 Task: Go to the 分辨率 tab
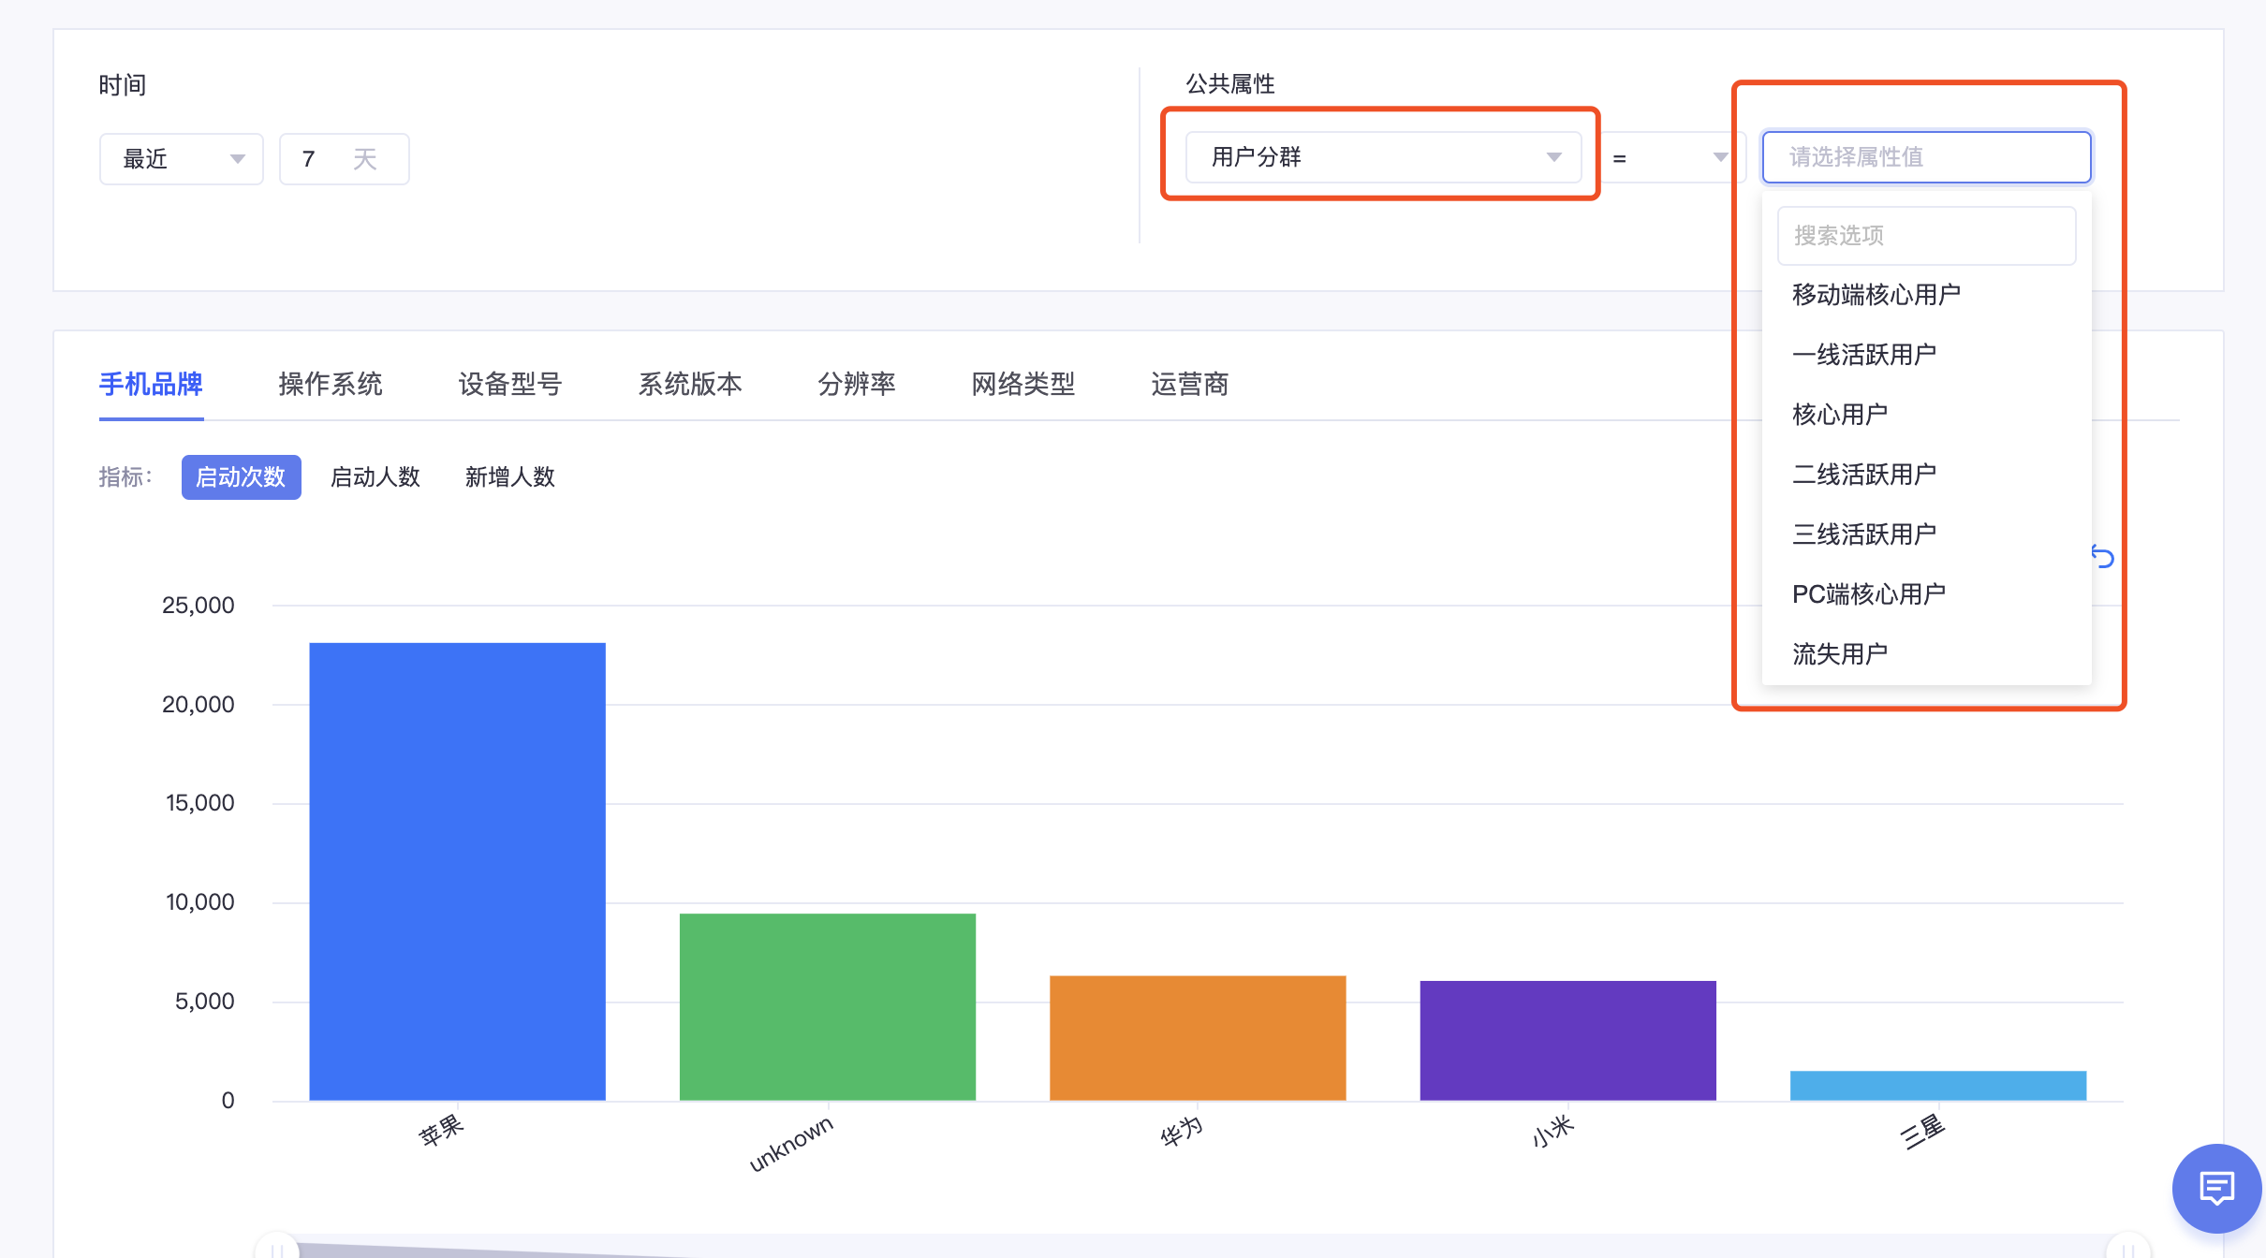click(857, 384)
